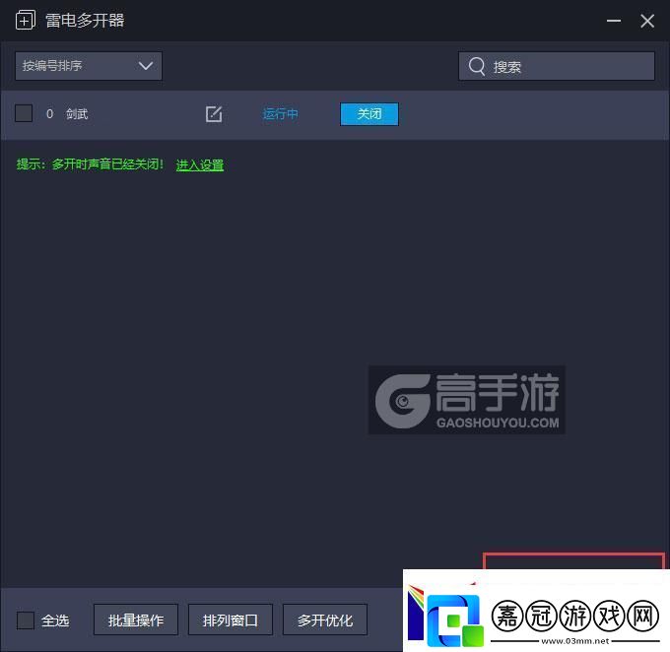
Task: Click the 排列窗口 button
Action: pos(231,619)
